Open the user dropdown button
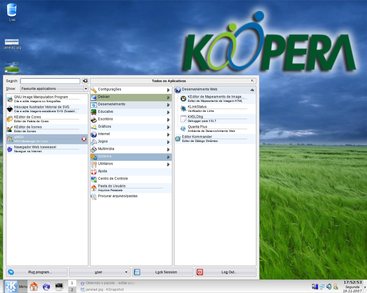This screenshot has height=293, width=367. coord(100,272)
